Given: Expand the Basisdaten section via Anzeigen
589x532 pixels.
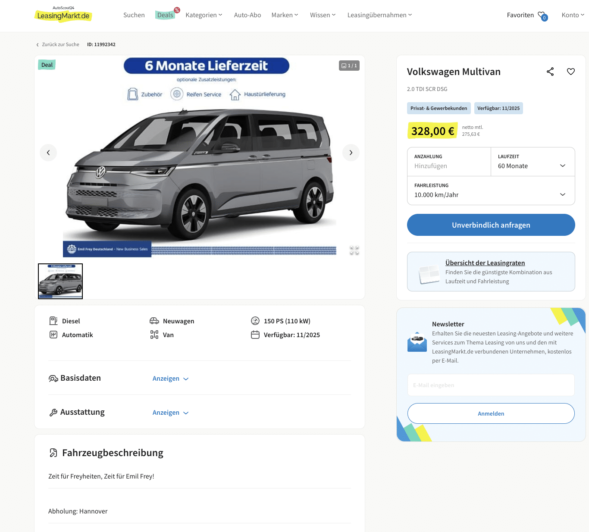Looking at the screenshot, I should [171, 379].
